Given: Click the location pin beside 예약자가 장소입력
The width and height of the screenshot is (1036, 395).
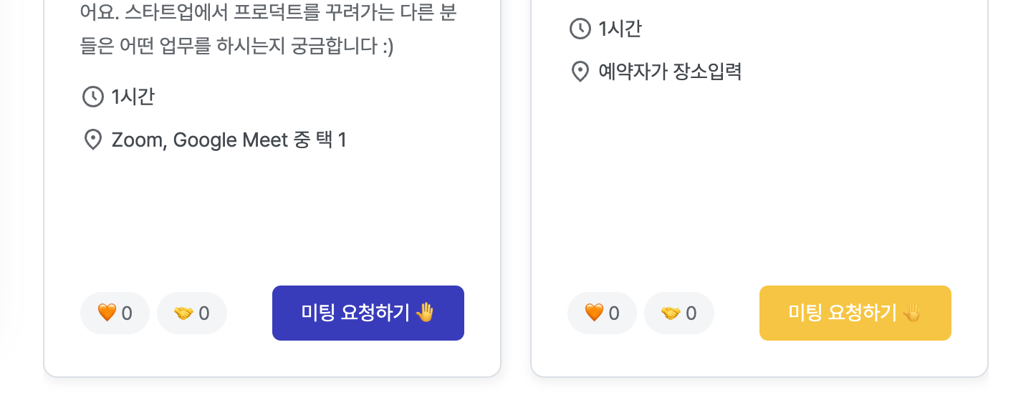Looking at the screenshot, I should [580, 72].
